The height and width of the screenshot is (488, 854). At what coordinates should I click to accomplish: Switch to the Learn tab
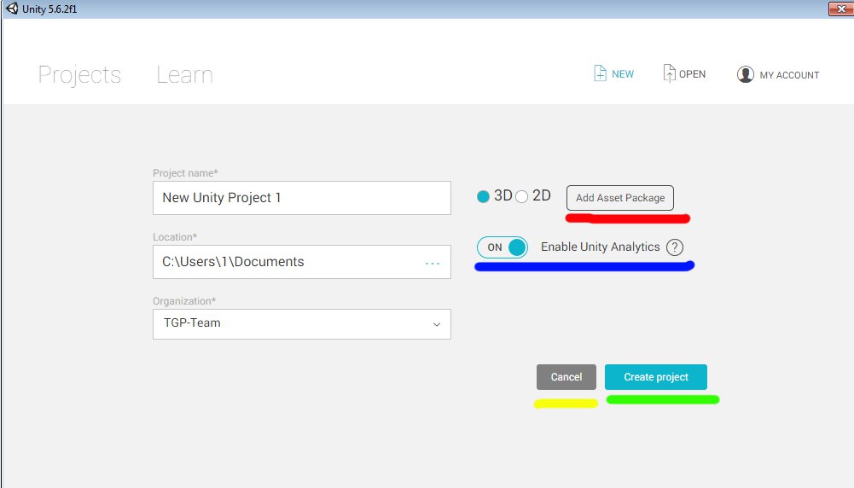point(184,74)
